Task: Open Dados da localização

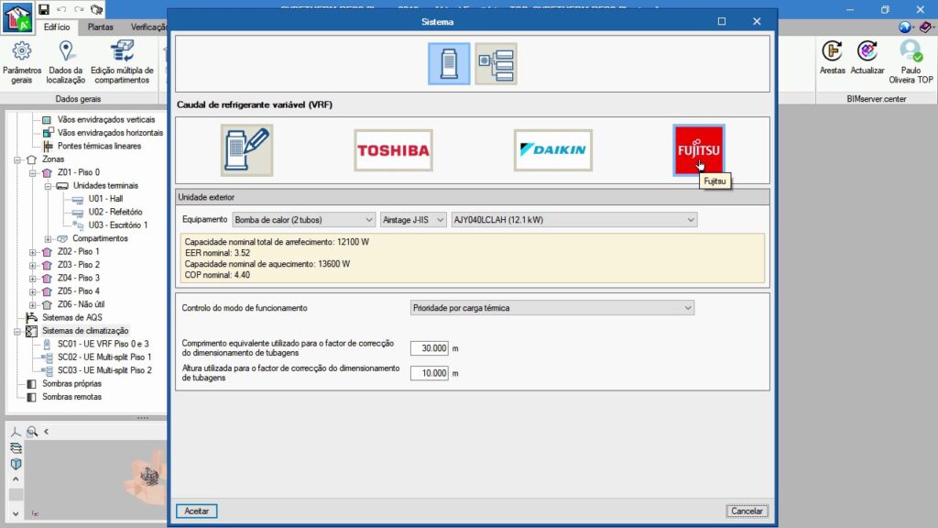Action: tap(65, 62)
